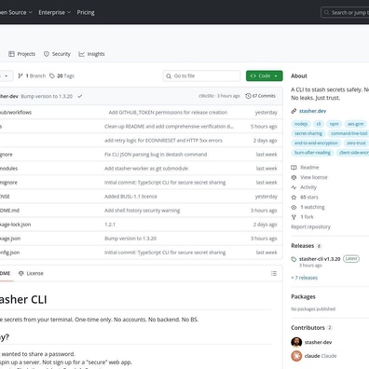Open 'Add shell history security warning' commit
Image resolution: width=369 pixels, height=369 pixels.
click(142, 211)
